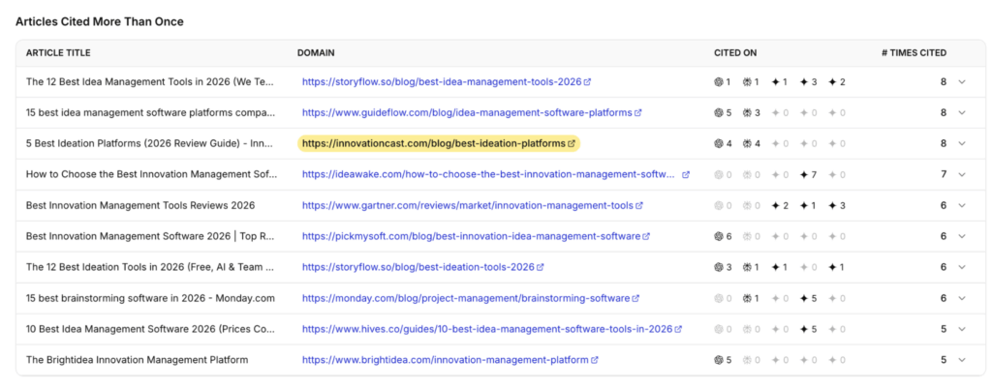Screen dimensions: 992x389
Task: Click Perplexity icon with count 1, monday.com row
Action: (x=747, y=299)
